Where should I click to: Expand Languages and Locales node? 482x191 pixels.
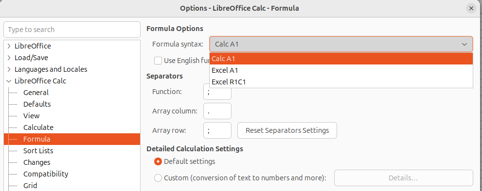point(9,69)
